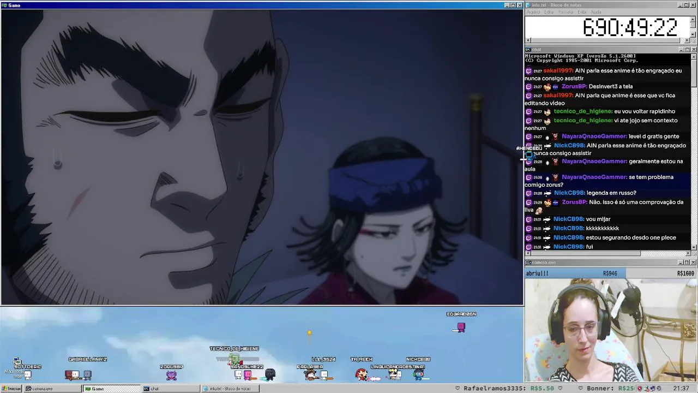
Task: Click NickCB98's 'fui' chat message
Action: pos(559,247)
